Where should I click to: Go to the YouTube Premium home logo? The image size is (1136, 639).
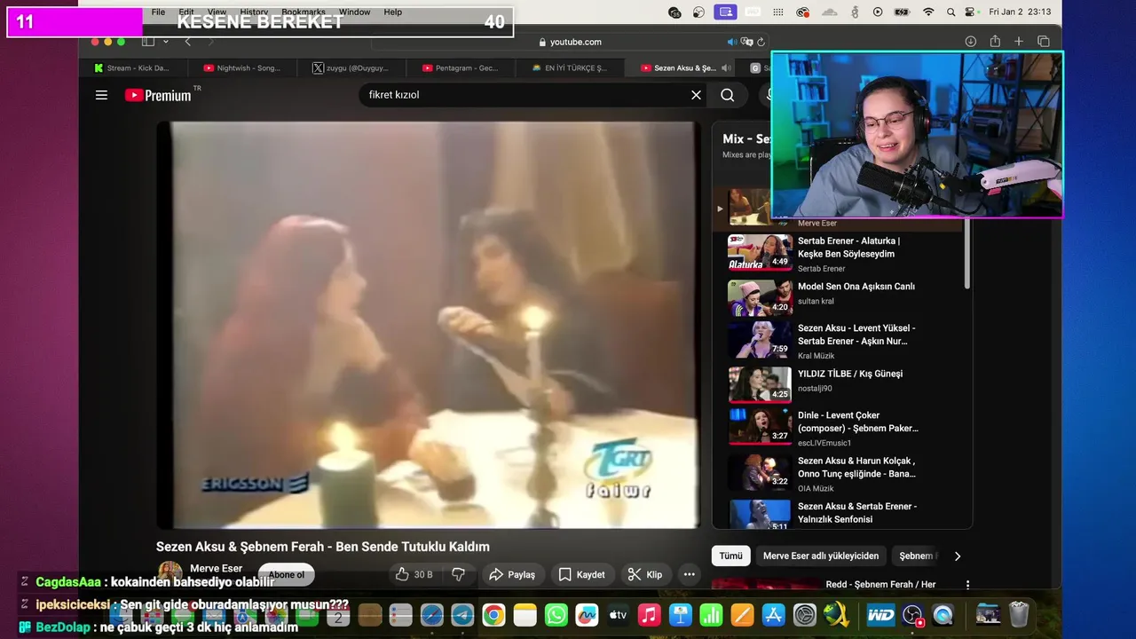click(158, 95)
